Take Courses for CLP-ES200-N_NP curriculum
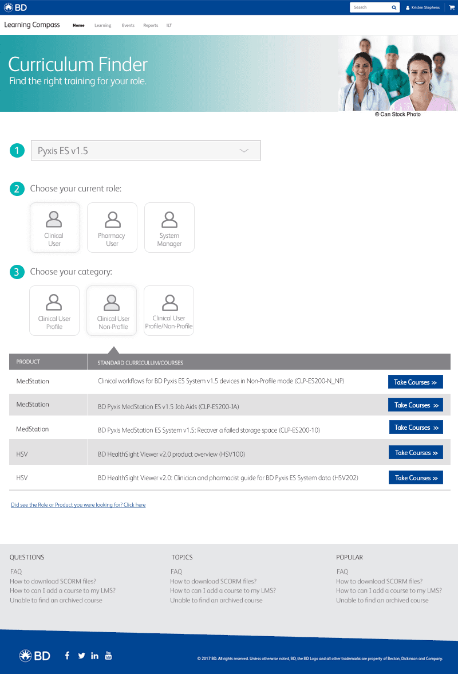Viewport: 458px width, 674px height. click(x=416, y=382)
